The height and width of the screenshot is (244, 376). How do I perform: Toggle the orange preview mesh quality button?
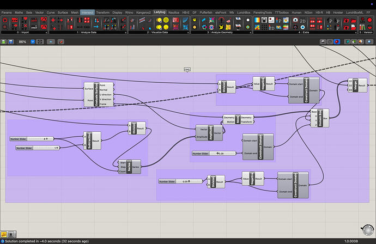[x=361, y=42]
